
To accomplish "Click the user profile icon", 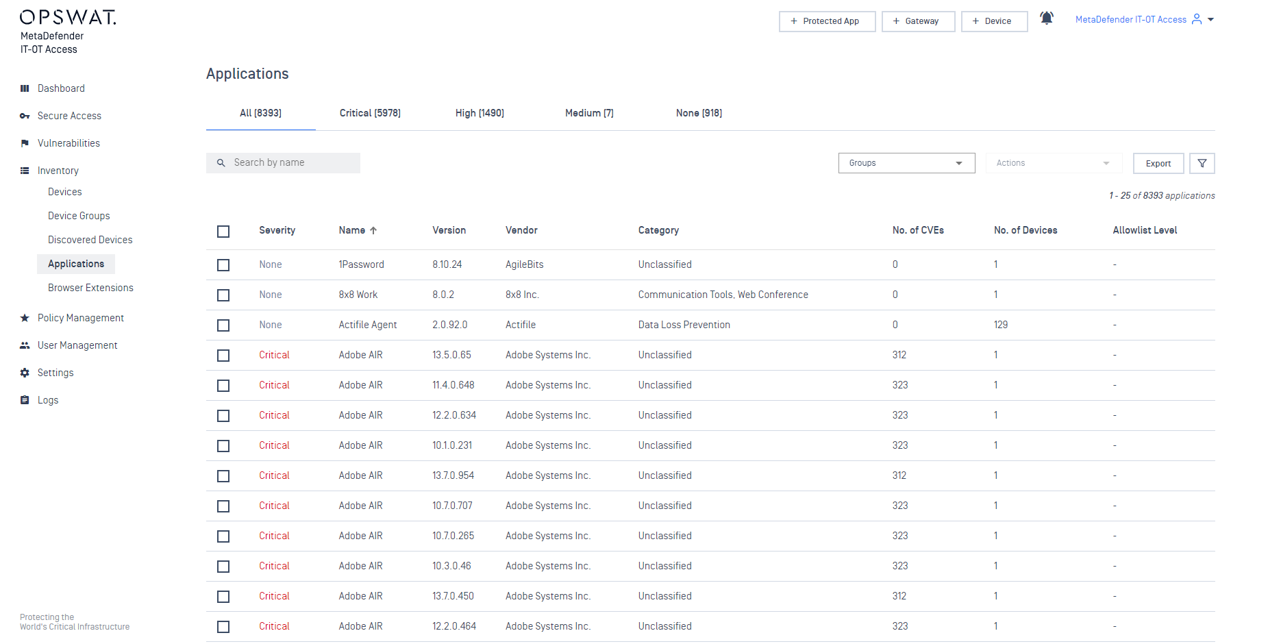I will pos(1197,19).
